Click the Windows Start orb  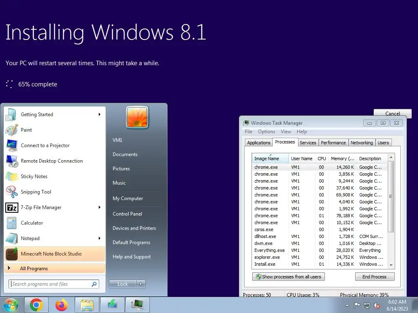point(11,305)
